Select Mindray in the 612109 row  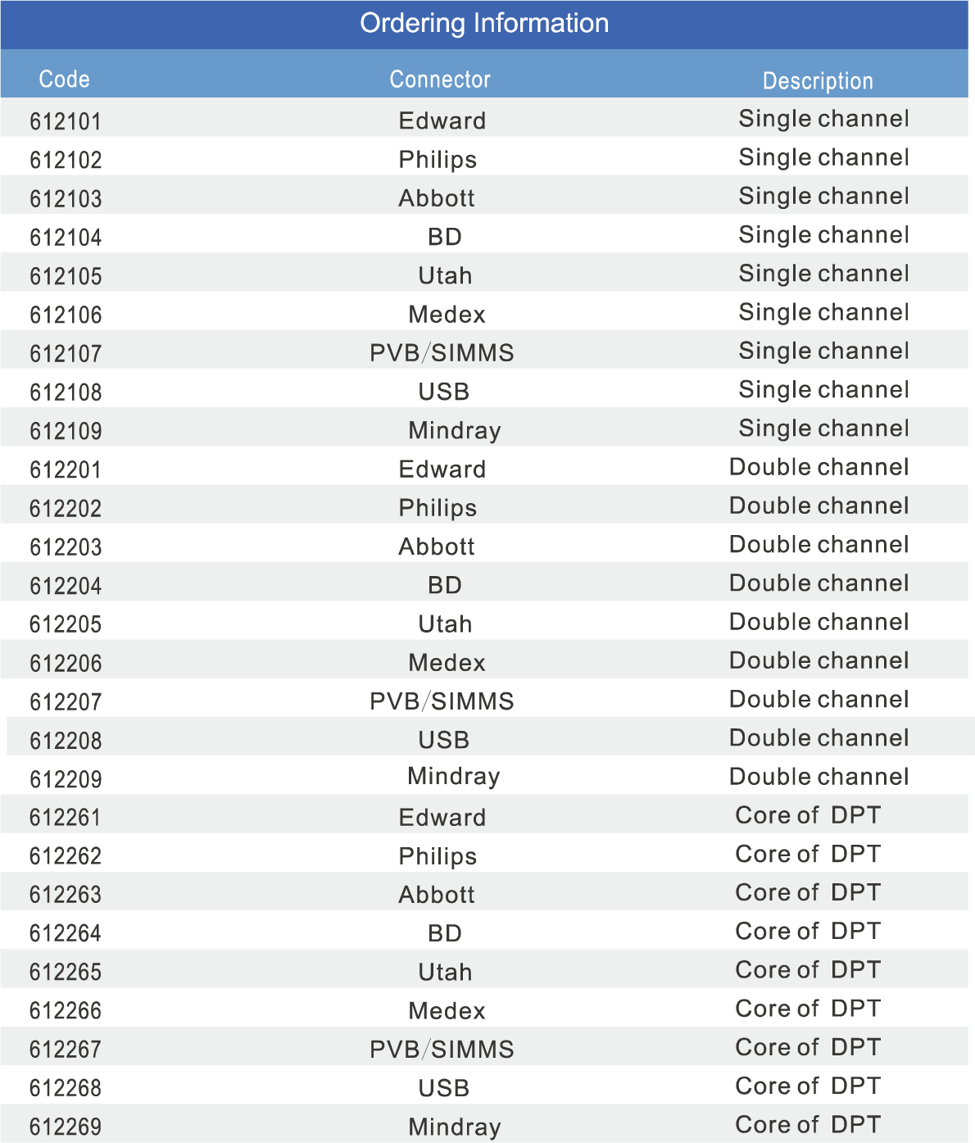tap(455, 431)
